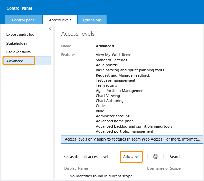
Task: Click the 'No identities found' message row
Action: [101, 176]
